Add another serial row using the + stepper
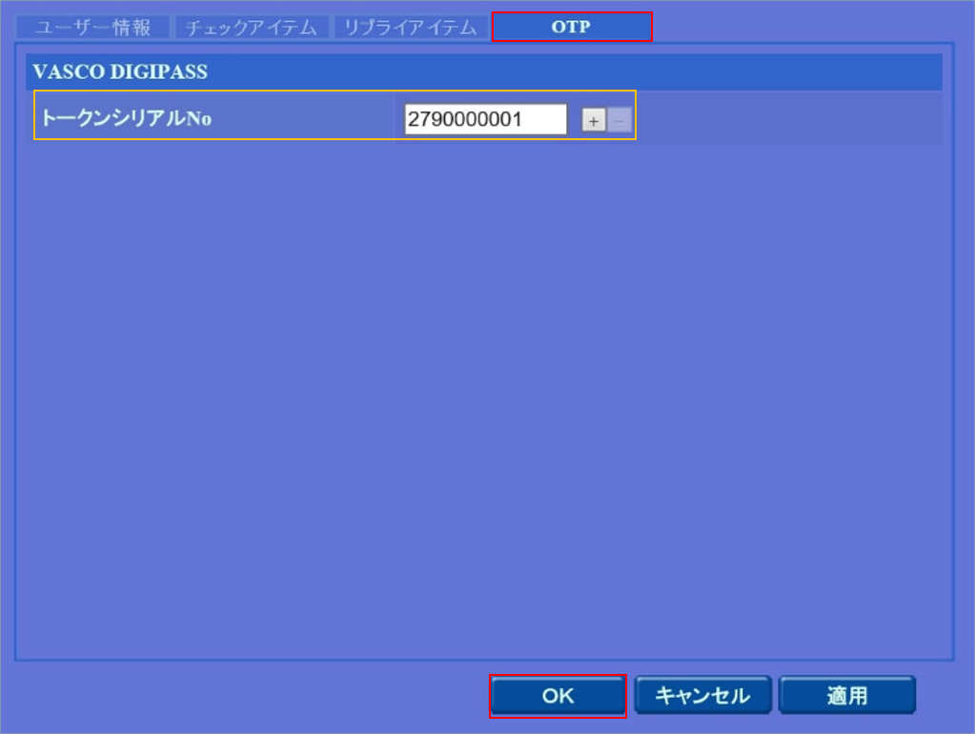 point(594,120)
